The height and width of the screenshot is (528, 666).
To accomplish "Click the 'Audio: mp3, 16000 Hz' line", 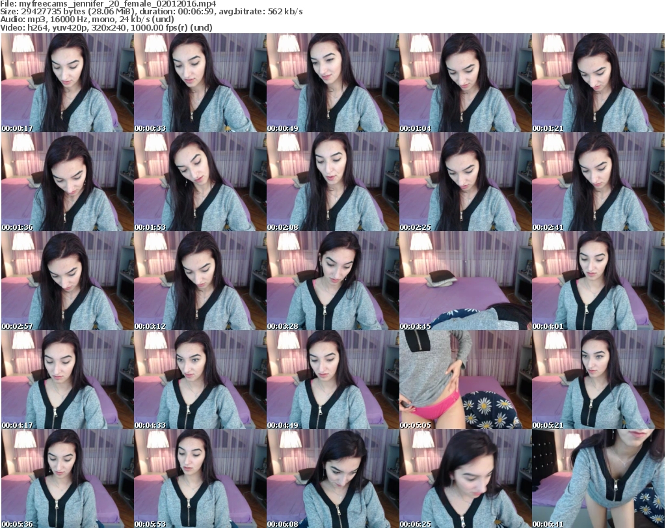I will coord(87,20).
